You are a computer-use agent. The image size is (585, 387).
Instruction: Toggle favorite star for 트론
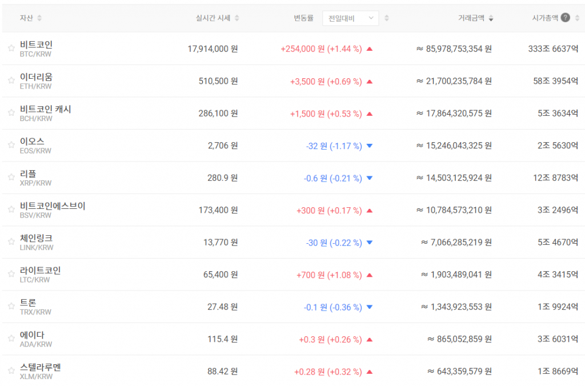pos(11,306)
